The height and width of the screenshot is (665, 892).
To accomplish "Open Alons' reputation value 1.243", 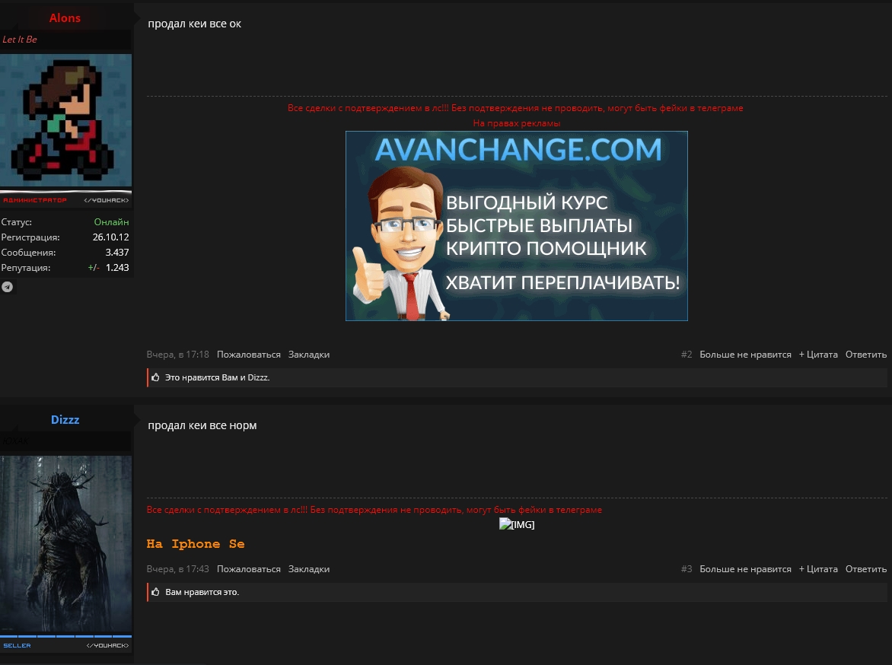I will tap(117, 267).
